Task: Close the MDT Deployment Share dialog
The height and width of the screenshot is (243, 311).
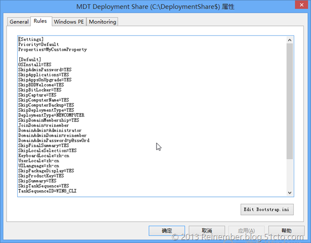Action: coord(301,5)
